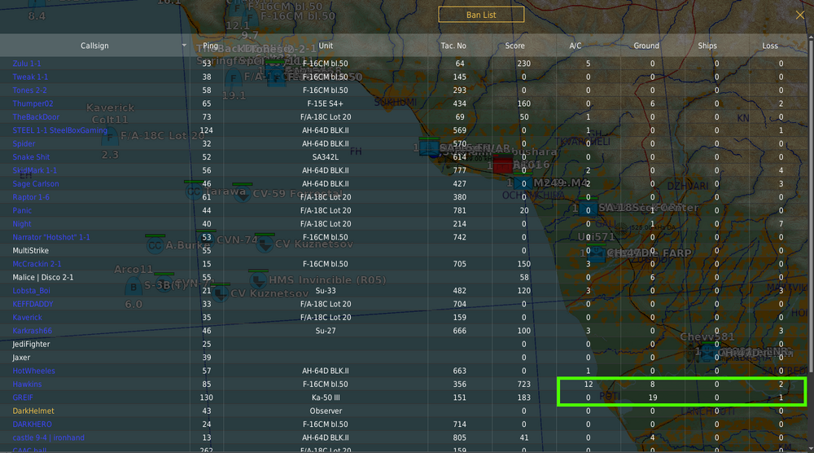Select player GREIF

click(x=23, y=398)
